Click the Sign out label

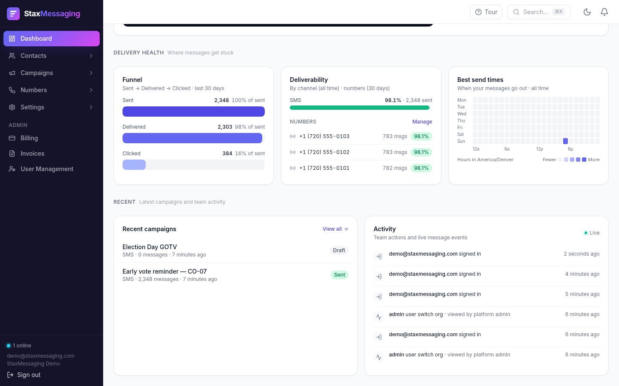pos(29,375)
